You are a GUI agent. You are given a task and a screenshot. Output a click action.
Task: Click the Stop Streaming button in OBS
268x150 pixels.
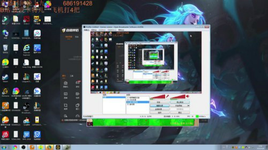coord(180,102)
